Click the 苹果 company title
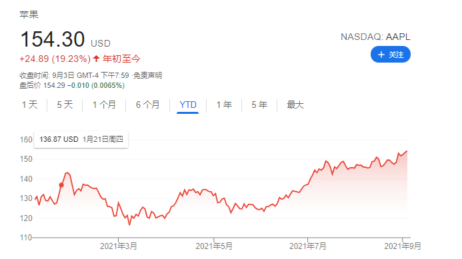This screenshot has width=462, height=259. pos(29,15)
